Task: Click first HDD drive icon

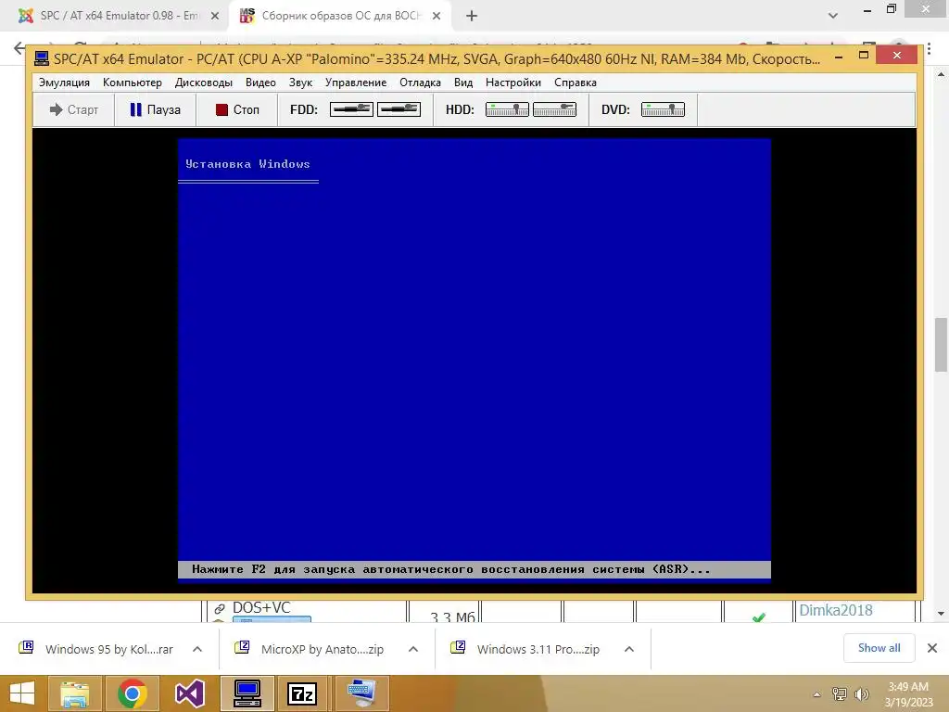Action: [507, 109]
